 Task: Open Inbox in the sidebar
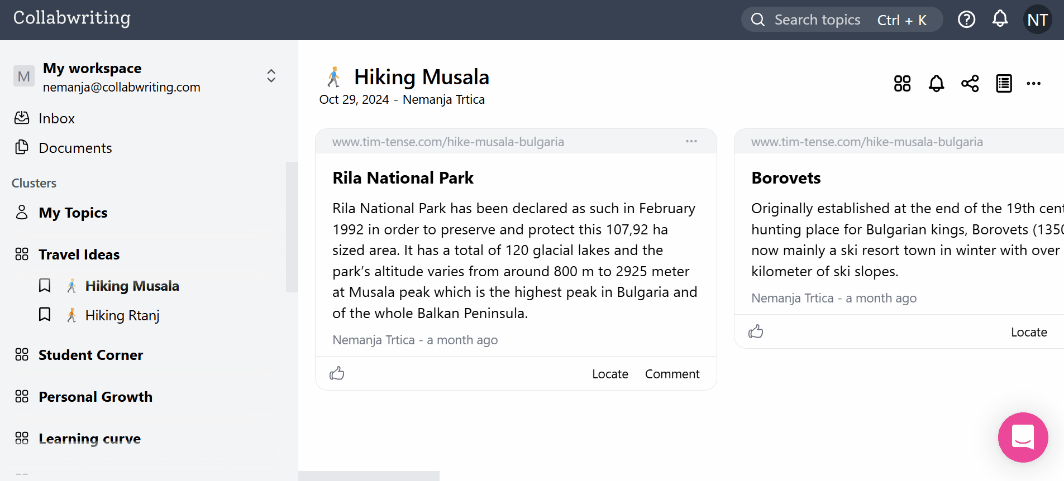click(x=56, y=118)
